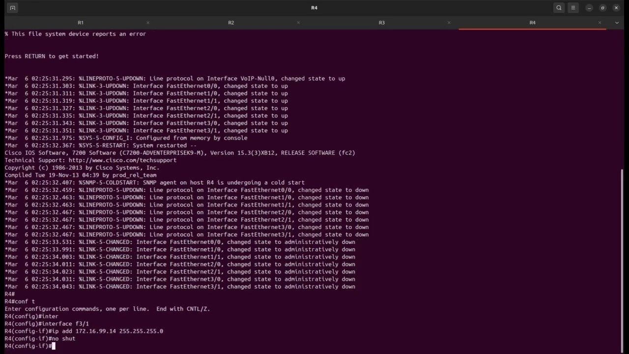Select the active R4 tab
Image resolution: width=629 pixels, height=354 pixels.
coord(533,23)
